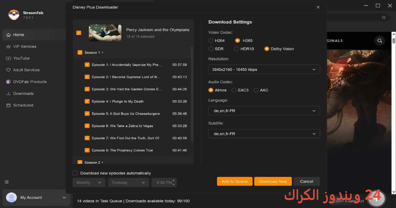Screen dimensions: 396x208
Task: Select AAC audio codec
Action: tap(256, 90)
